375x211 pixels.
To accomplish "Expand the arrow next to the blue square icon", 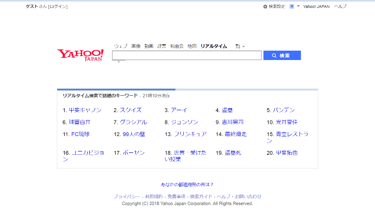I will tap(298, 6).
